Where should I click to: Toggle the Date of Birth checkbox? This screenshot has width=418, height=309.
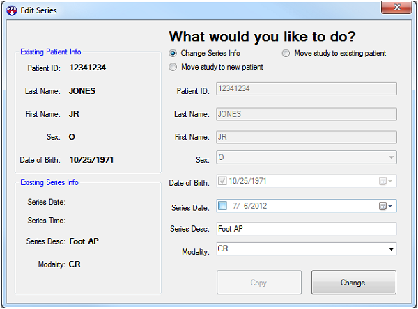[223, 182]
